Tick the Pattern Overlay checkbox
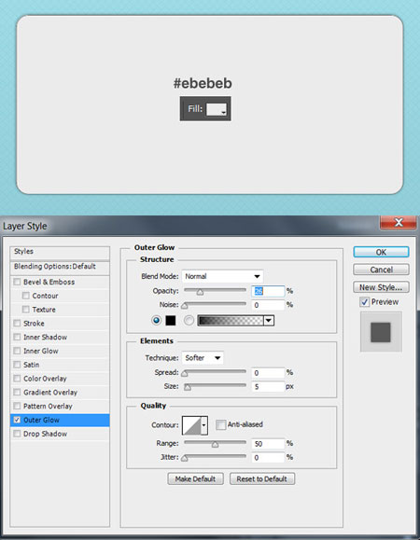The height and width of the screenshot is (540, 420). [17, 406]
